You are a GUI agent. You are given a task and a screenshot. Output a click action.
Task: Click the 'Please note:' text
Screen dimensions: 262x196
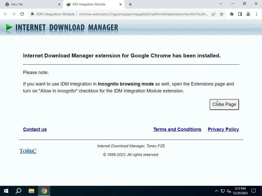coord(36,72)
